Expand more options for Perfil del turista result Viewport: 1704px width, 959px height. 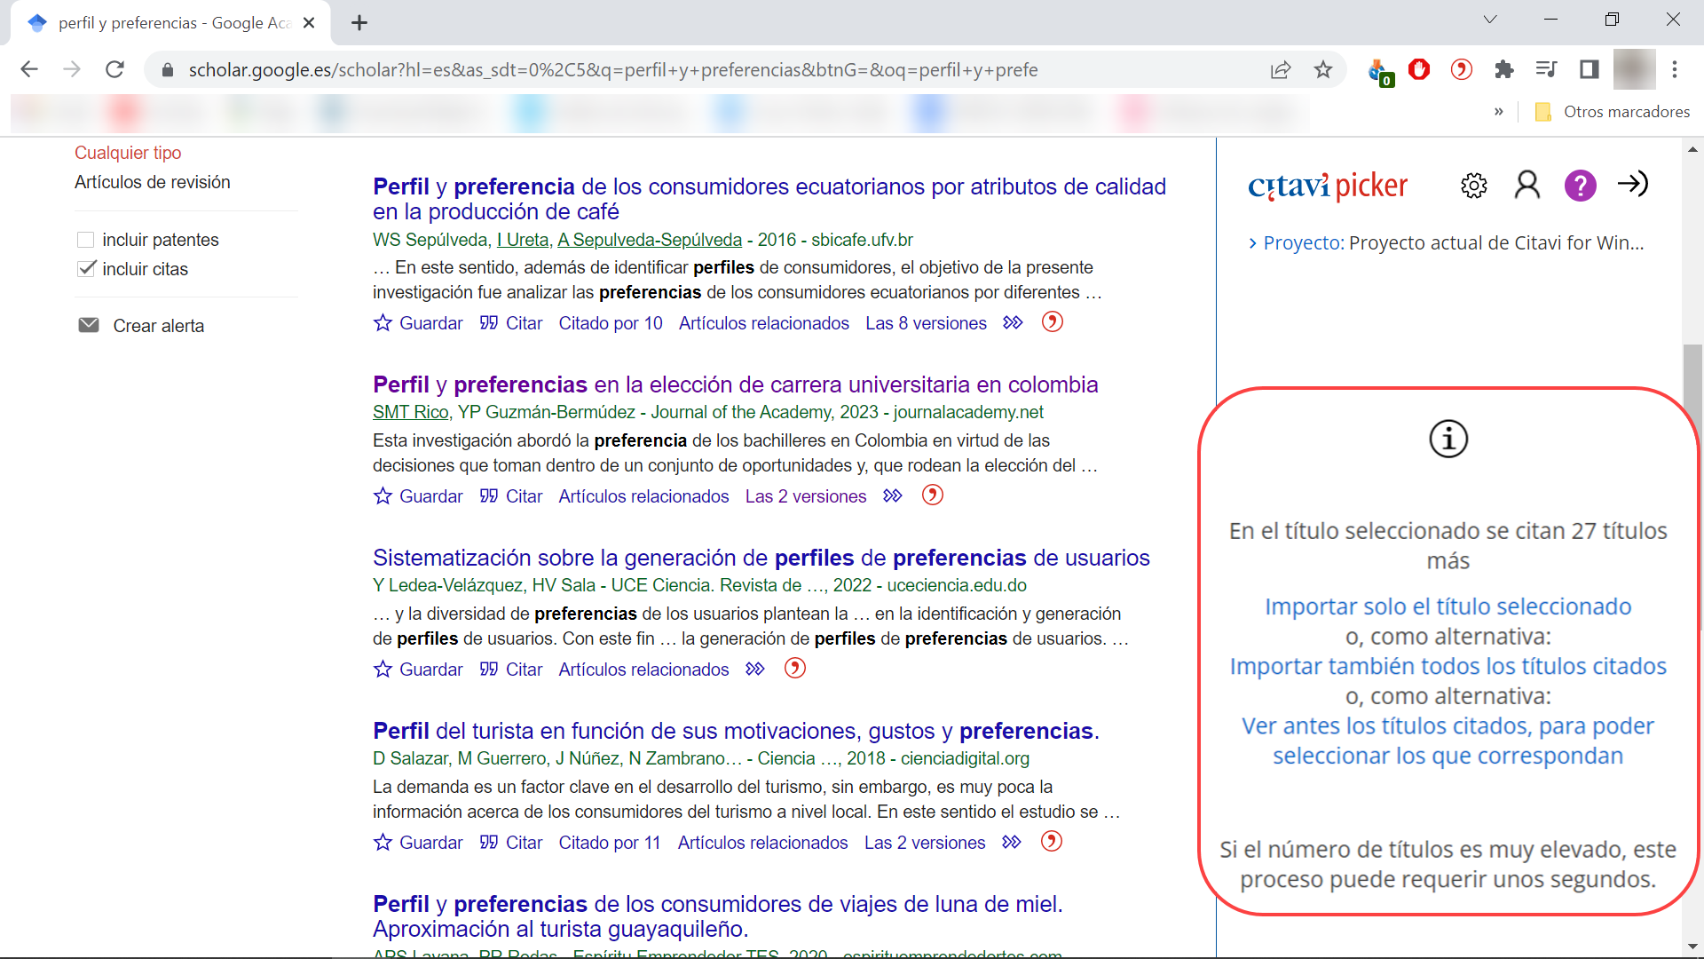point(1012,843)
